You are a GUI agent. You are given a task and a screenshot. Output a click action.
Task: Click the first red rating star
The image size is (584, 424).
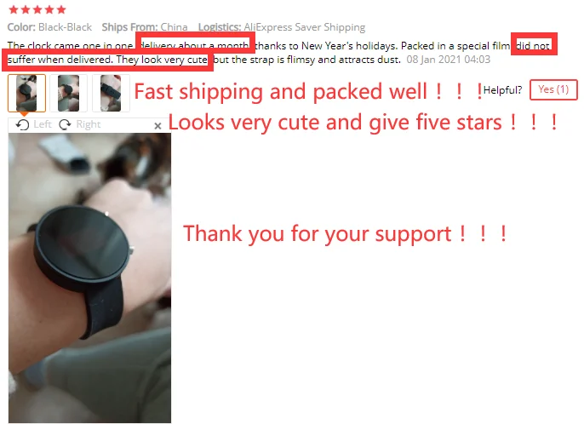[14, 9]
